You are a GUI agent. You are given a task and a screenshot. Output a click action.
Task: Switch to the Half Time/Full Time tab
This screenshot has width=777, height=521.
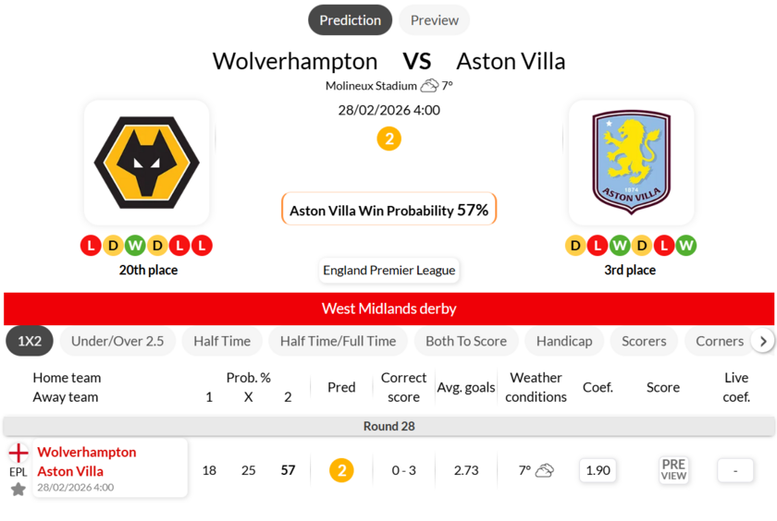pos(338,341)
